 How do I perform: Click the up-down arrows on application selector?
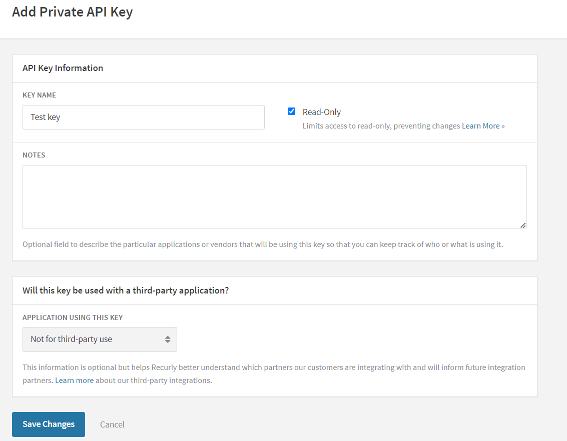168,339
